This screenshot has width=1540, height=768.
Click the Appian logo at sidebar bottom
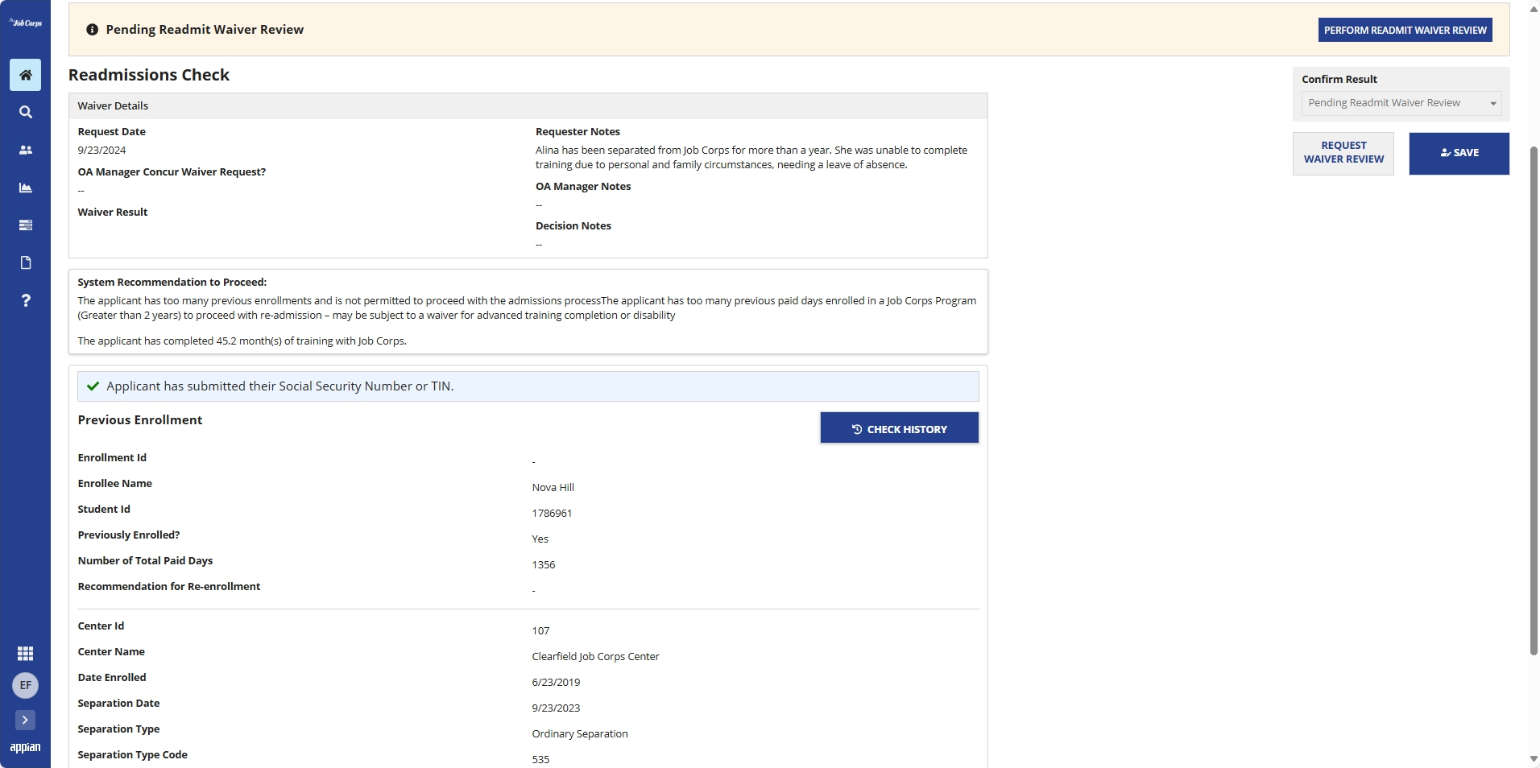coord(26,748)
